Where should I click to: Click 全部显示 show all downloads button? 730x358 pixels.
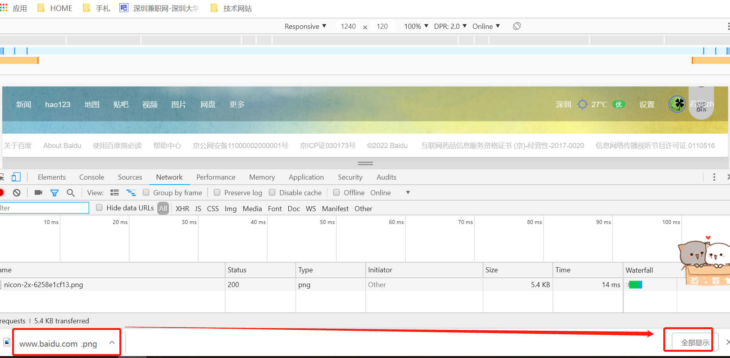pos(695,342)
